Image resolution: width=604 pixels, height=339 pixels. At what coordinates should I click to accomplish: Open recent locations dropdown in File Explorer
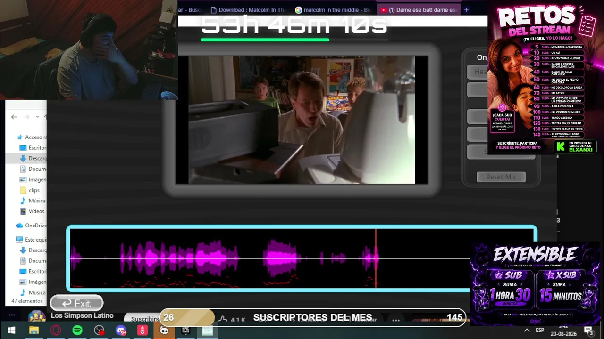coord(36,117)
